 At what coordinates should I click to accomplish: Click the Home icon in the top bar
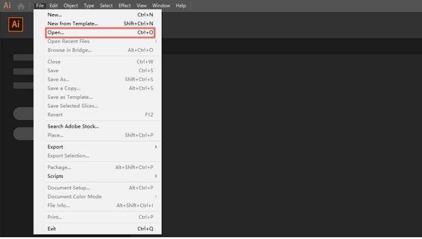pos(21,6)
